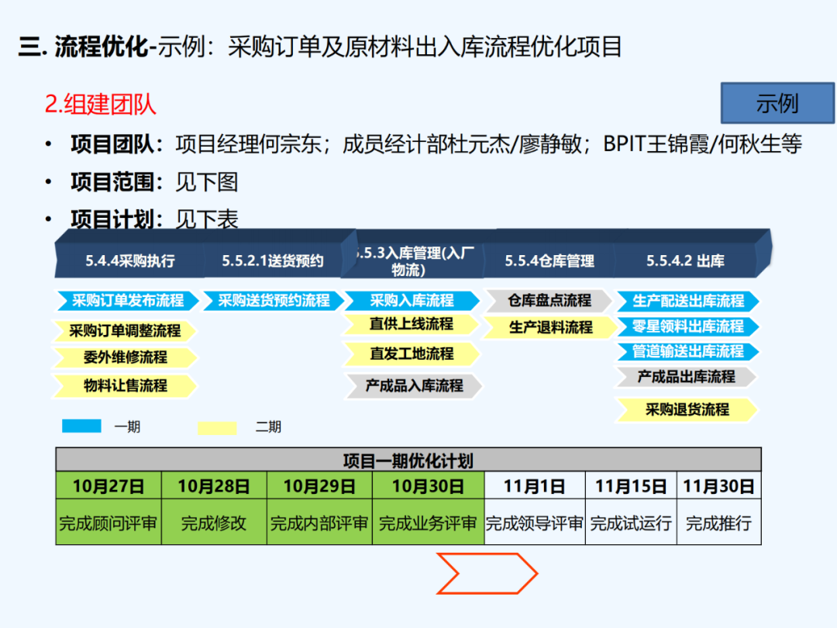Click the 5.5.4仓库管理 header segment
Image resolution: width=837 pixels, height=628 pixels.
[x=549, y=261]
